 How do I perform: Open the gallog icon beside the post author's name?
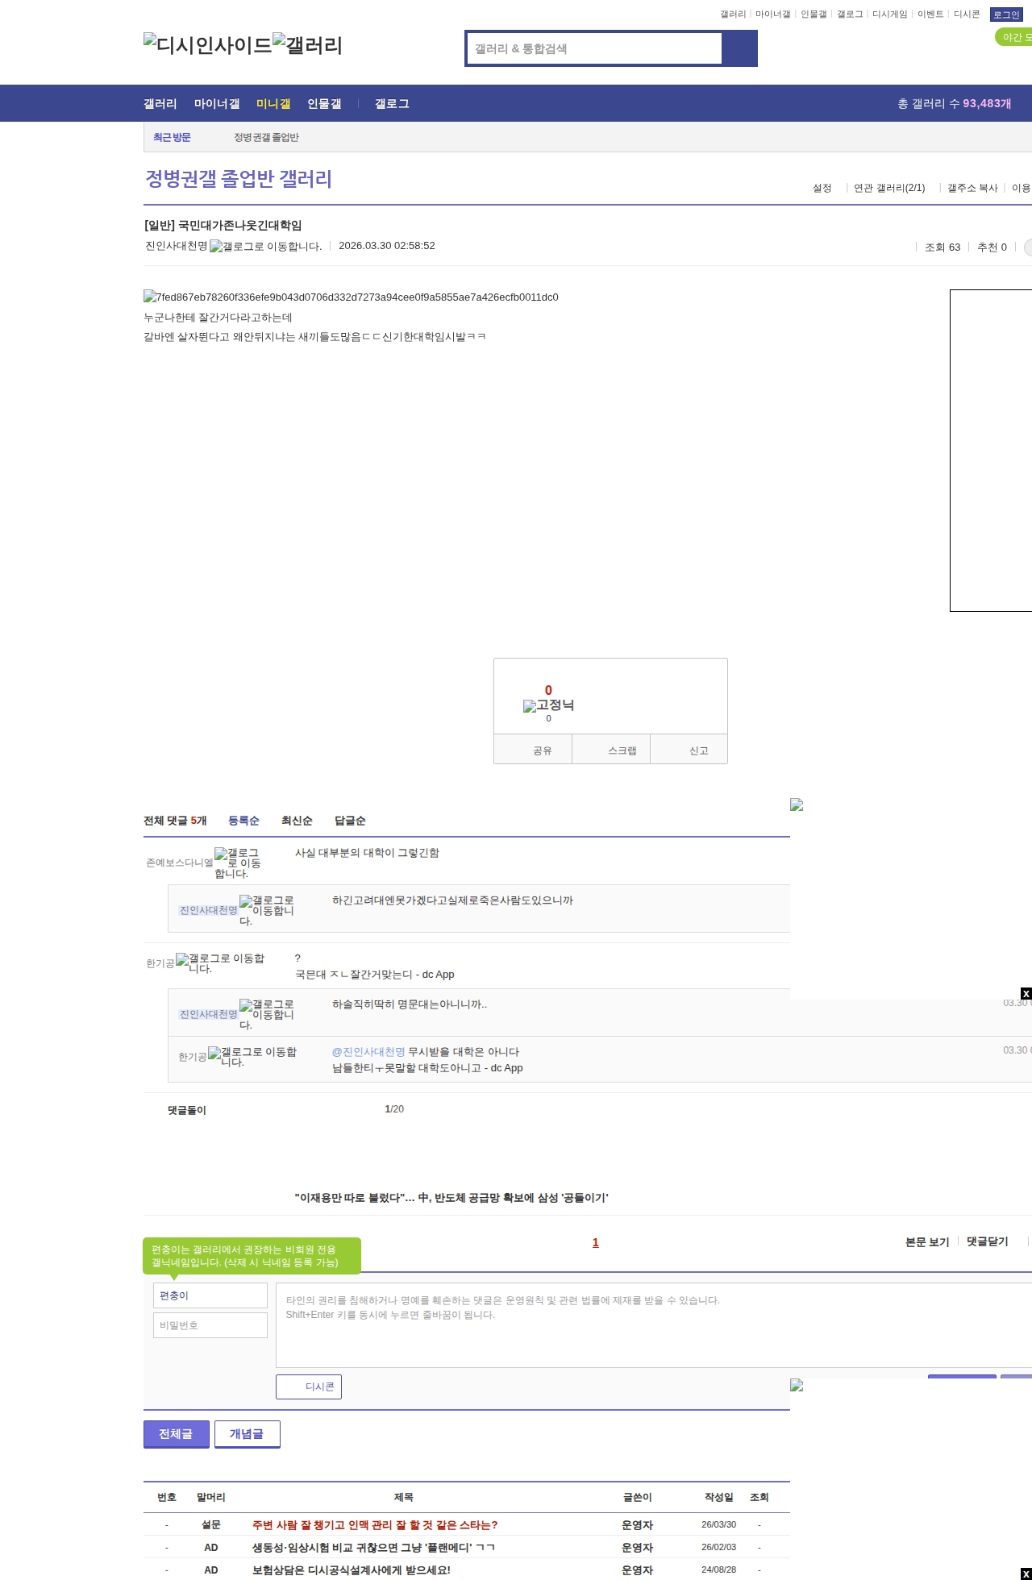click(266, 246)
